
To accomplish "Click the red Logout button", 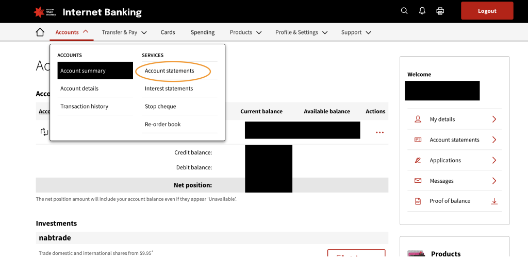I will (x=487, y=11).
